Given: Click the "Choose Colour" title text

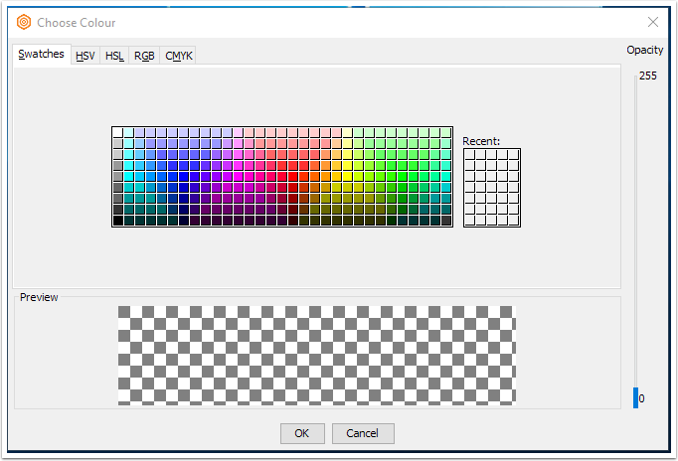Looking at the screenshot, I should (x=77, y=23).
